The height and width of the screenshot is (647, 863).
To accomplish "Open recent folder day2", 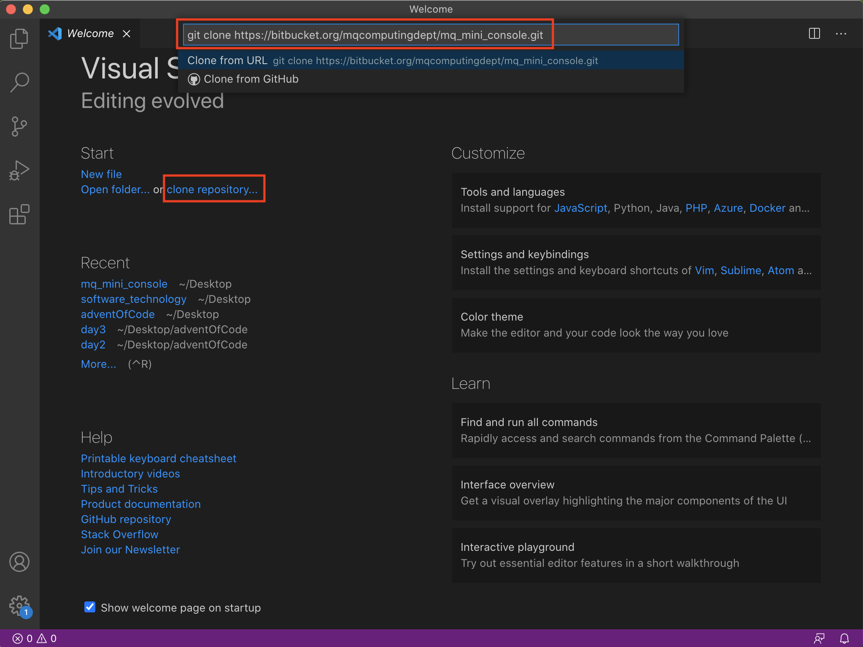I will tap(93, 345).
